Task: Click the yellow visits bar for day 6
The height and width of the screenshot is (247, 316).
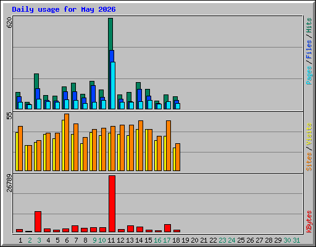Action: (x=63, y=145)
